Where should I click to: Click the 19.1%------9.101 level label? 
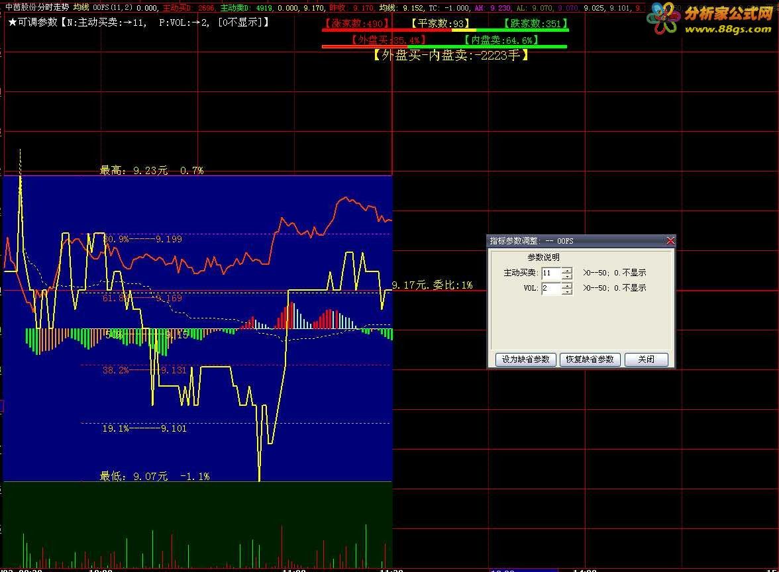coord(144,428)
